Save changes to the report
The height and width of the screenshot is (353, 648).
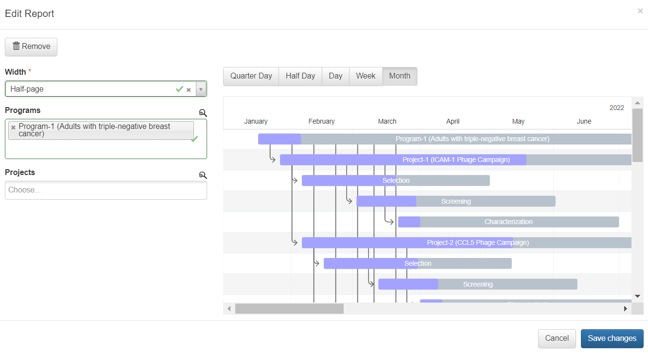click(x=612, y=338)
